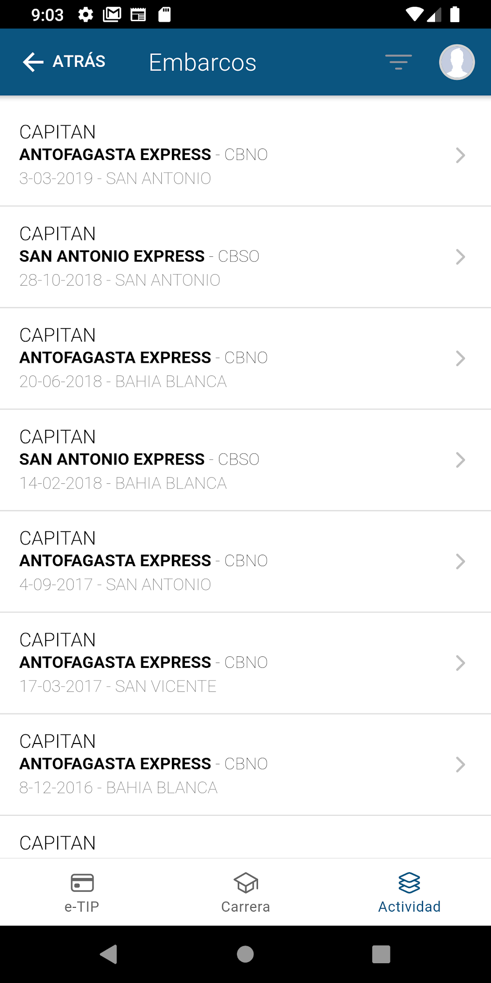
Task: Select the e-TIP card icon
Action: click(82, 883)
